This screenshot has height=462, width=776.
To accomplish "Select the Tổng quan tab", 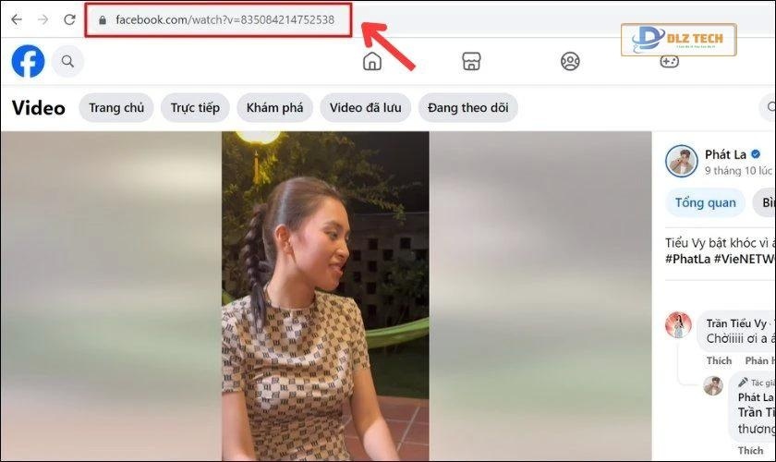I will point(705,202).
